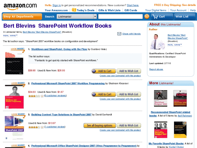Open Workflows and SharePoint: Going with the Flow

click(59, 49)
